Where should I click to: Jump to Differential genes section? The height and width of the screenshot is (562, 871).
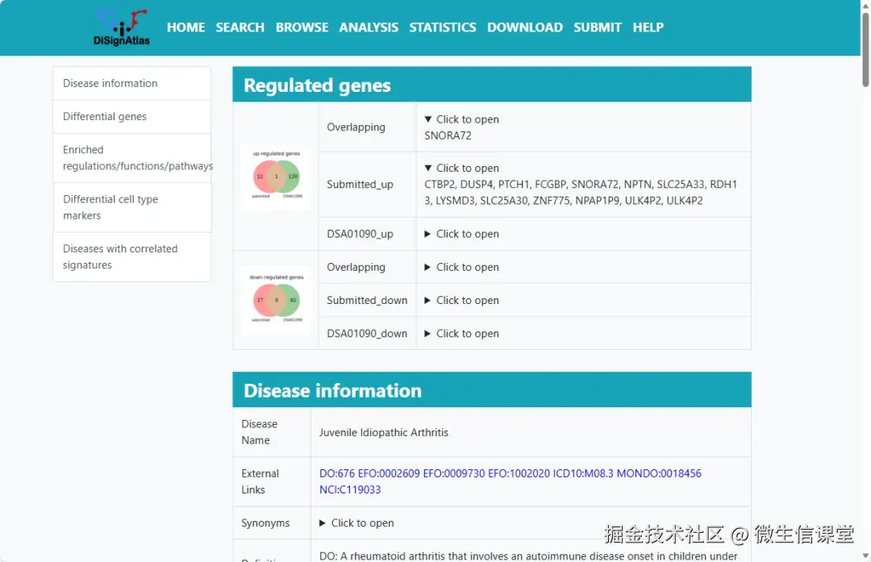[131, 117]
